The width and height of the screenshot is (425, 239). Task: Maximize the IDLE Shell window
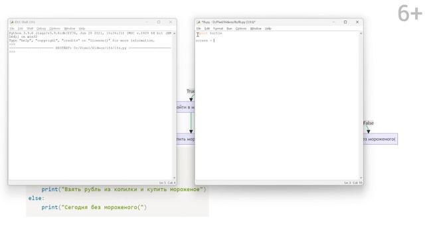click(x=159, y=22)
